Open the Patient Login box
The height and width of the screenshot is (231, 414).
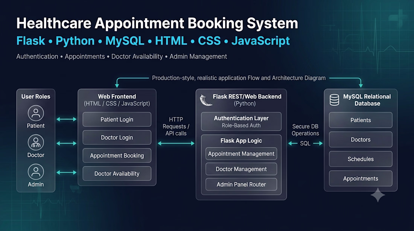(x=117, y=119)
